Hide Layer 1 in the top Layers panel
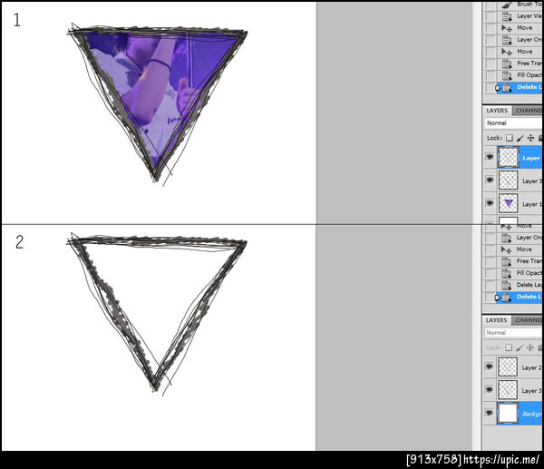The width and height of the screenshot is (544, 469). click(x=490, y=202)
